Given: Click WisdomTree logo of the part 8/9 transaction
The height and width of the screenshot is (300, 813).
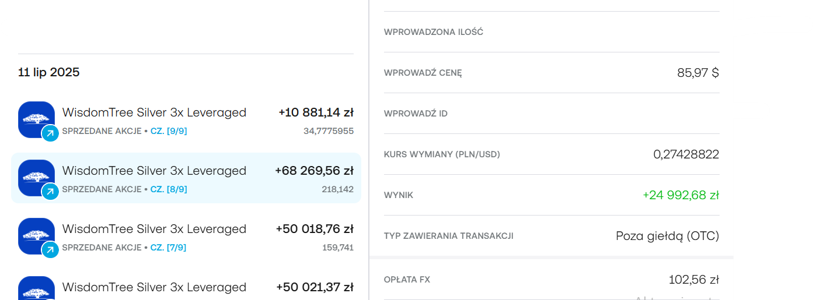Looking at the screenshot, I should pyautogui.click(x=36, y=177).
